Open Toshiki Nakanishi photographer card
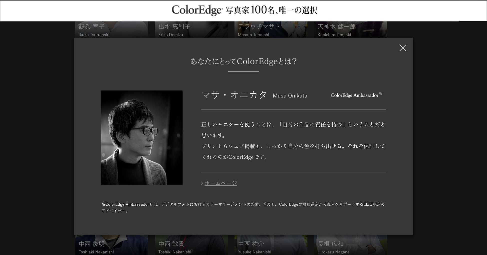This screenshot has height=255, width=487. (x=191, y=245)
